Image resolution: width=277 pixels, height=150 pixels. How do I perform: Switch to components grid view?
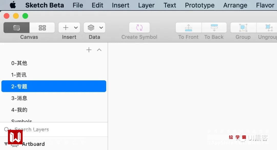coord(42,28)
